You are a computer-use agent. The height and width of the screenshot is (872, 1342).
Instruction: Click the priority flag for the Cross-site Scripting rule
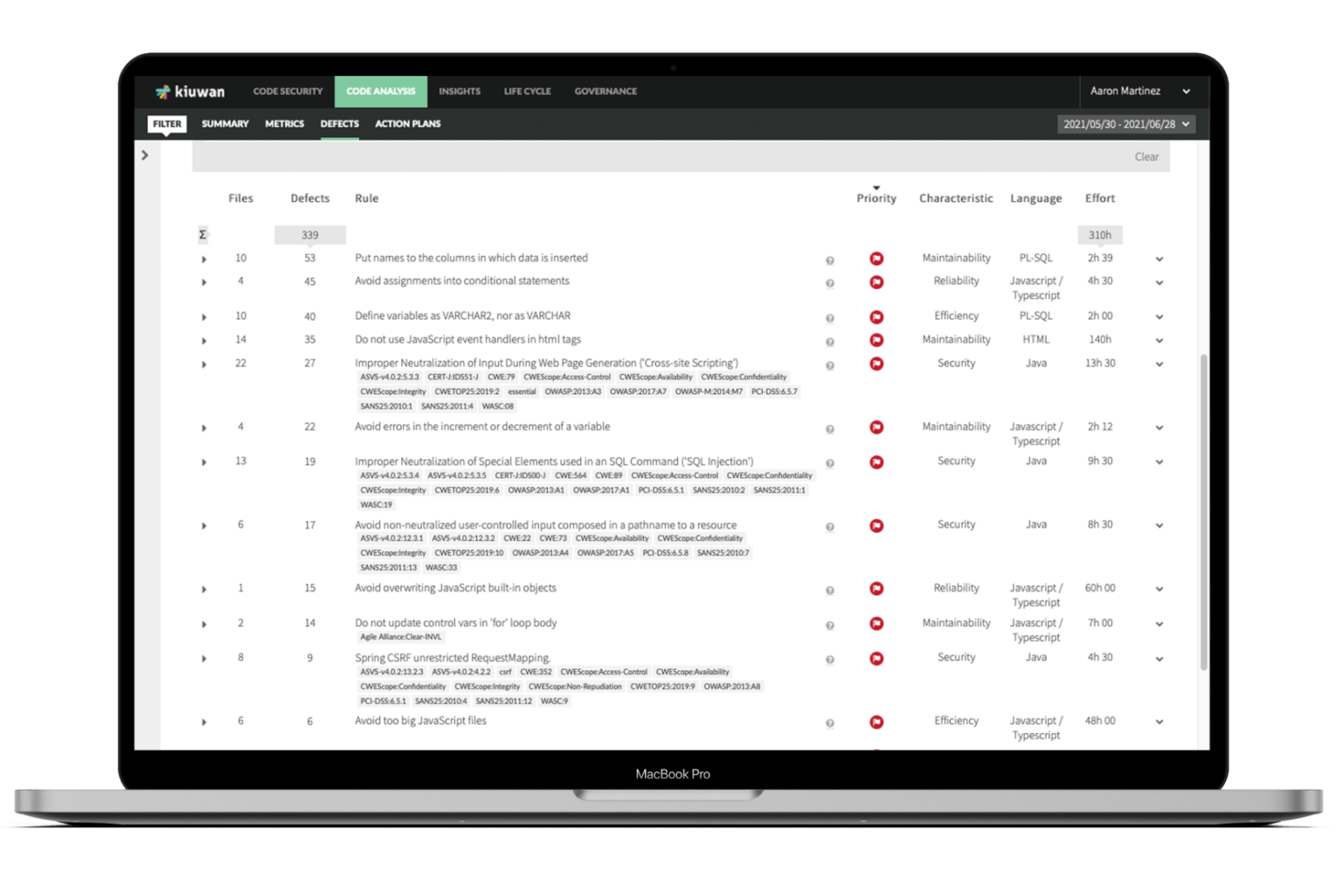pos(876,364)
